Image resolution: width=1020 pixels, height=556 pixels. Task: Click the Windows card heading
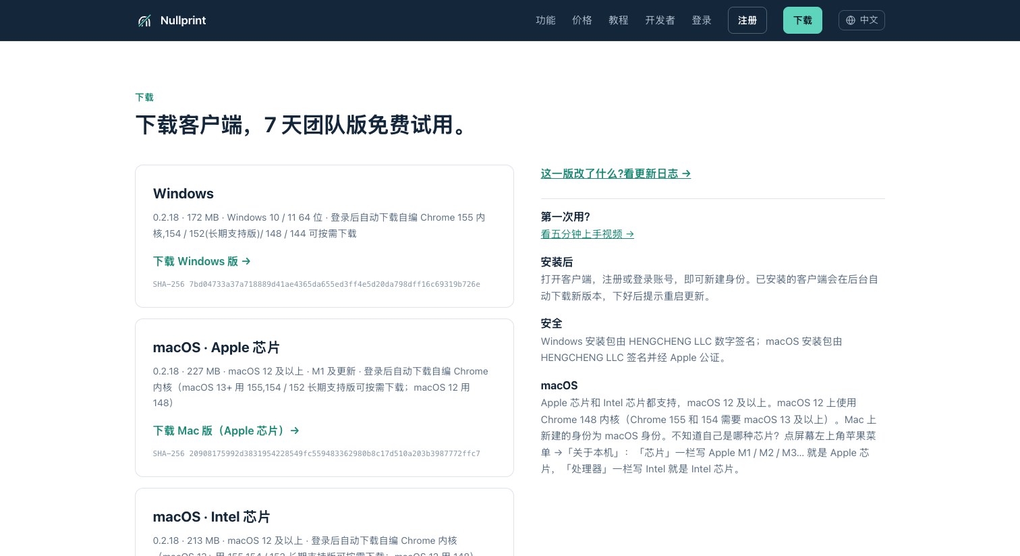183,194
